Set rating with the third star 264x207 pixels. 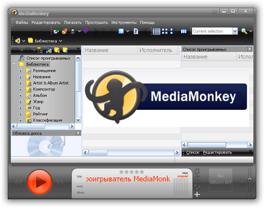coord(131,172)
